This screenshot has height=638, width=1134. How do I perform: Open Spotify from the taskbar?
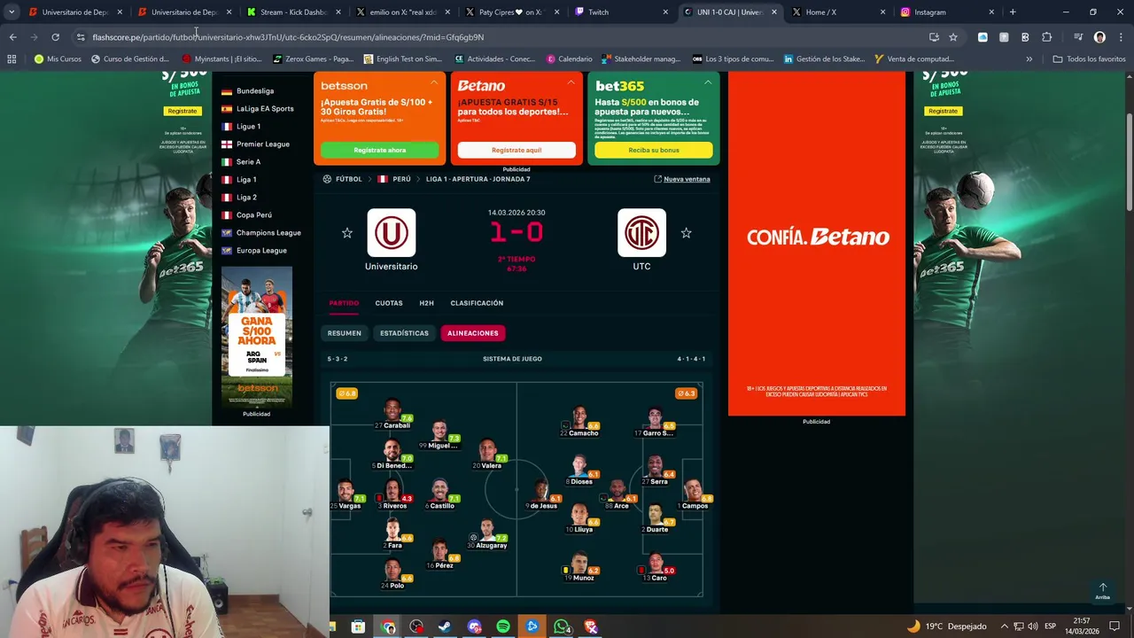(x=503, y=626)
